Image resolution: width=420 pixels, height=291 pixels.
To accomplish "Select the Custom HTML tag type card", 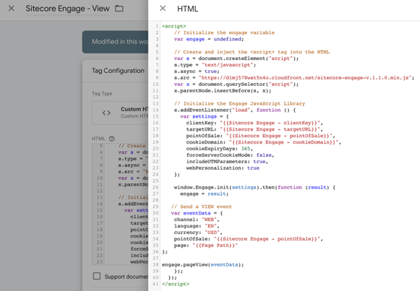I will [120, 113].
